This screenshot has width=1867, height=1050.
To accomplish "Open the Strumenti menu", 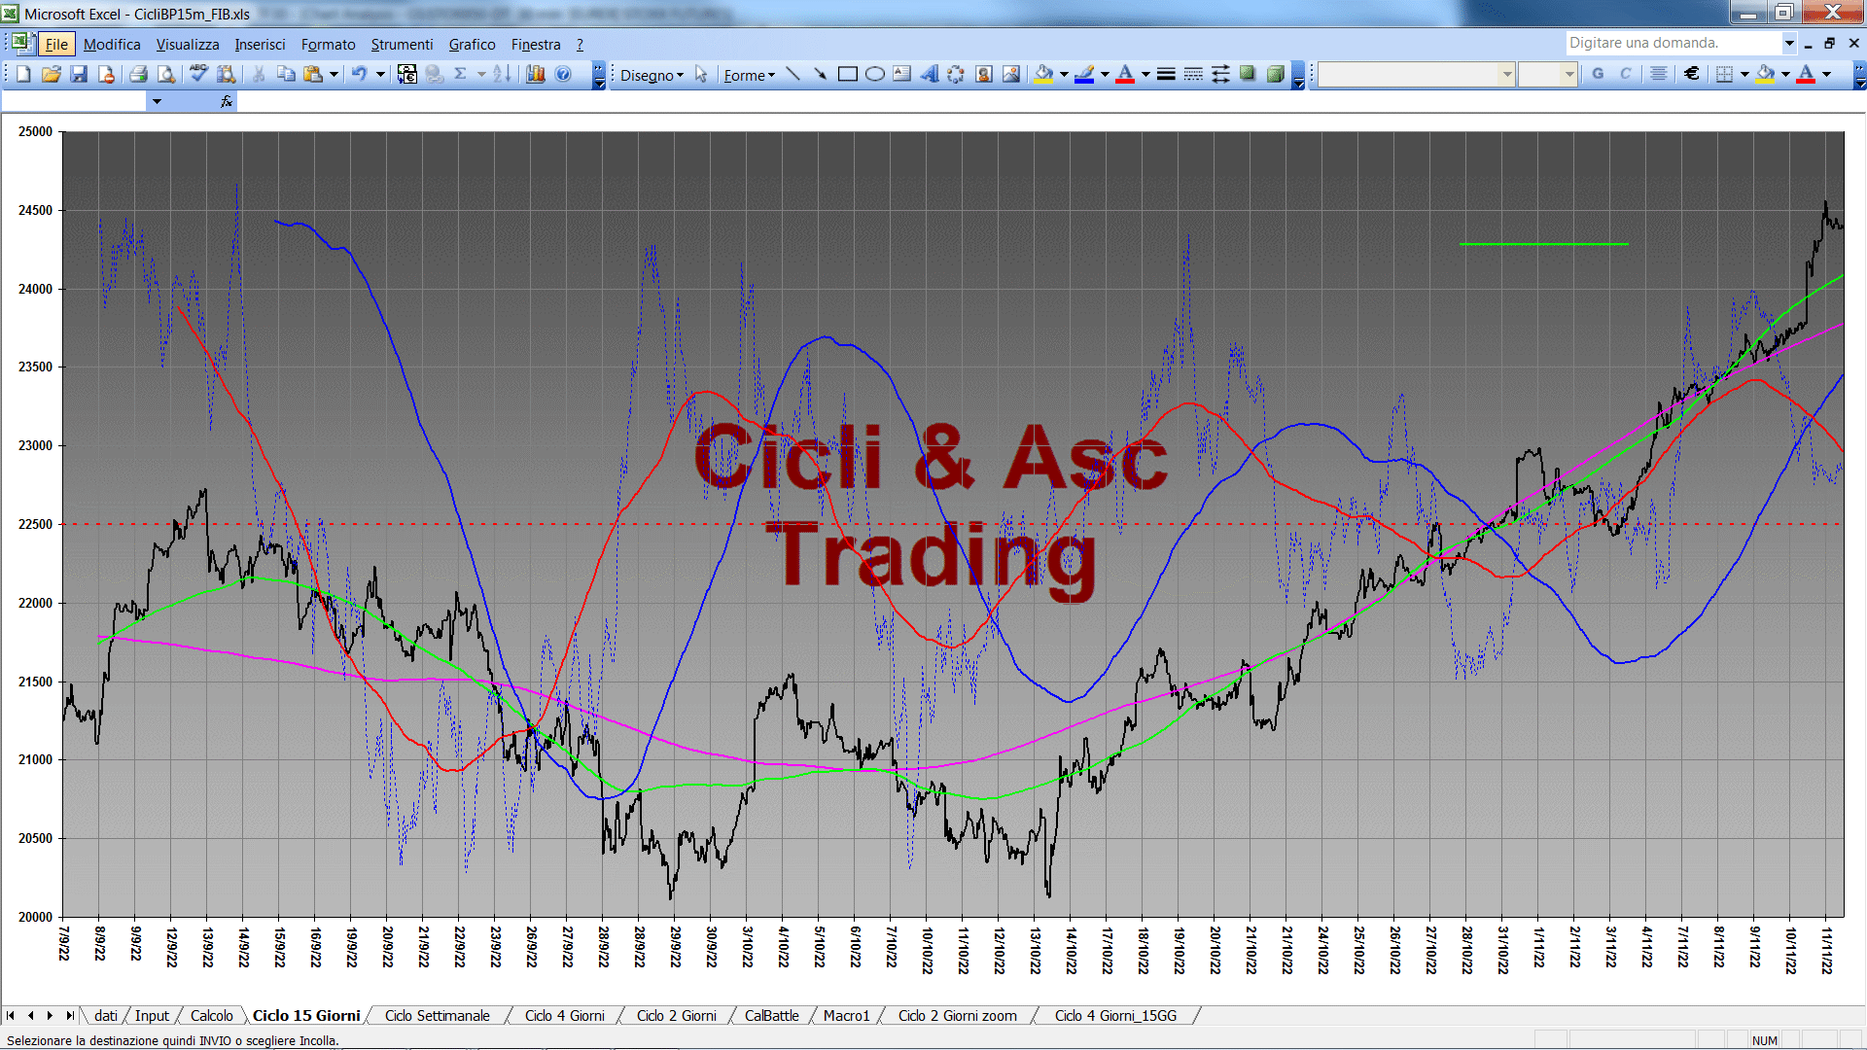I will 402,44.
